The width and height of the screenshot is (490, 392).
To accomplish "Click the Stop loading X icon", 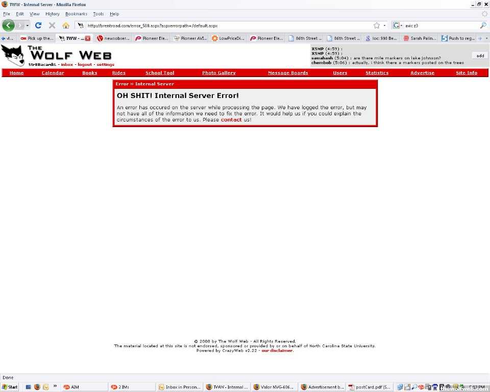I will coord(52,25).
